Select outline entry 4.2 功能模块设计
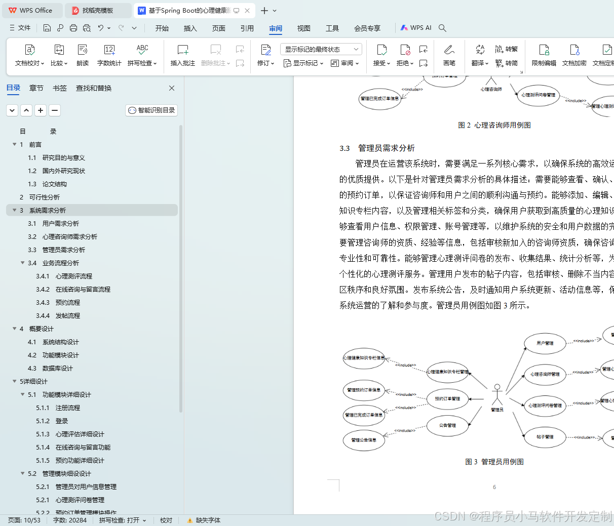The image size is (614, 526). pos(53,355)
